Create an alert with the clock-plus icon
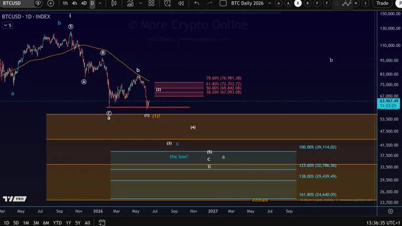The height and width of the screenshot is (226, 402). coord(168,4)
